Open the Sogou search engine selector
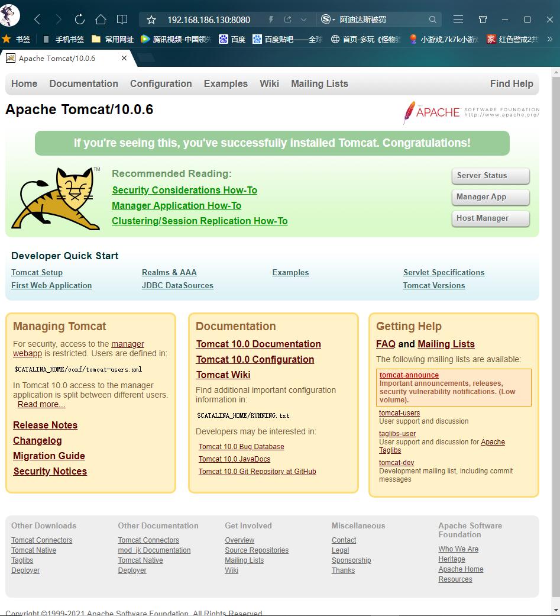This screenshot has height=616, width=560. pos(328,20)
